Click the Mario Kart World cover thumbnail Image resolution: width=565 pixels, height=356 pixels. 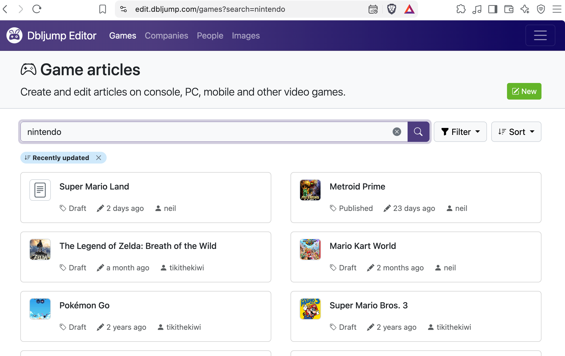click(310, 249)
